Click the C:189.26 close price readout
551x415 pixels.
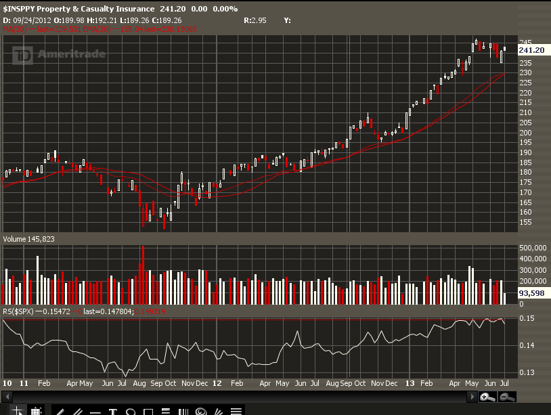pos(167,20)
